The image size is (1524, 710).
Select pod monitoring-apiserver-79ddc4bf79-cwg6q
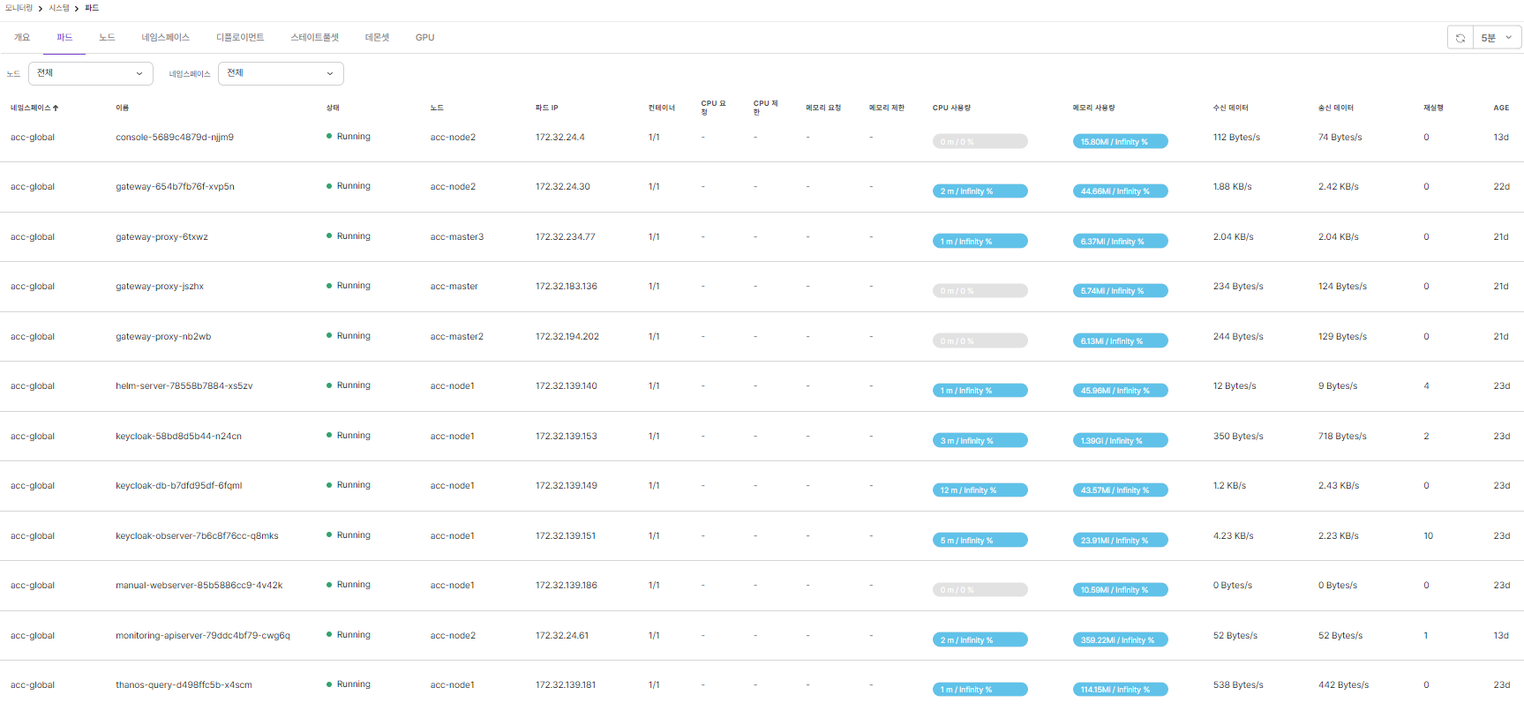[x=202, y=635]
